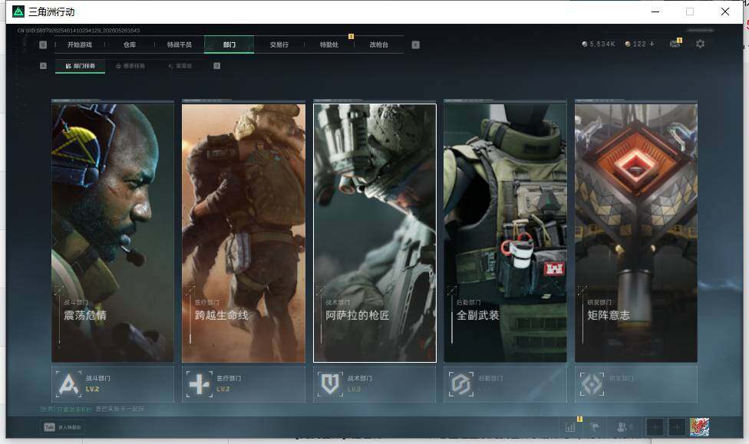Click the dimmed sub-tab before the right sub-tab key icon

180,66
